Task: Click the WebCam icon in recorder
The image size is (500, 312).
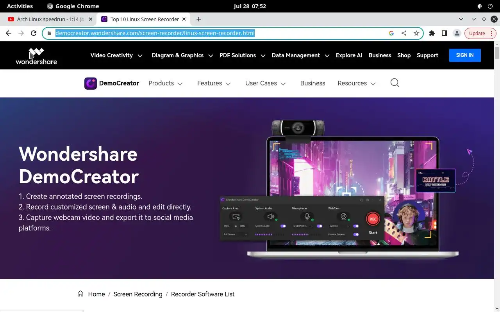Action: pyautogui.click(x=344, y=216)
